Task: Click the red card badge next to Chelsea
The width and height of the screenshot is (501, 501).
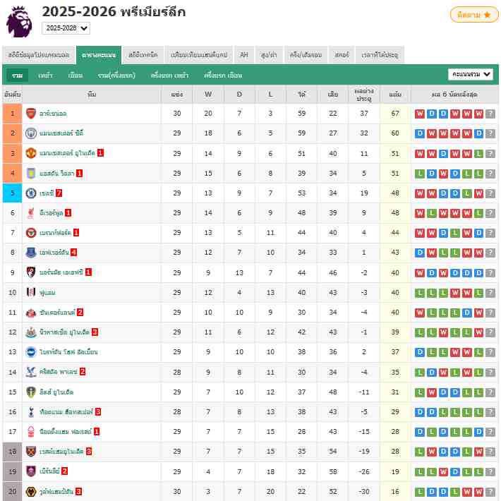Action: (59, 193)
